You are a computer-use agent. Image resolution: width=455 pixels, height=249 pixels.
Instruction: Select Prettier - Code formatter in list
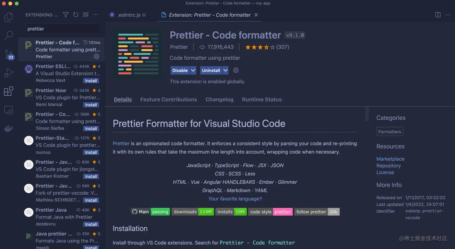click(x=61, y=49)
